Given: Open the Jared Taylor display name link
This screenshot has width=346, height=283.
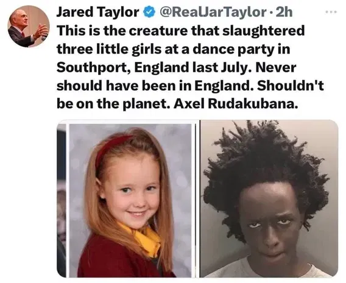Looking at the screenshot, I should pos(97,12).
